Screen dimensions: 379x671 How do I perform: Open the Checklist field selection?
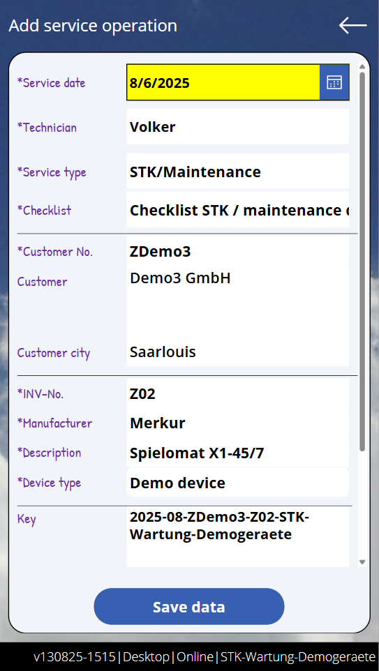(238, 210)
